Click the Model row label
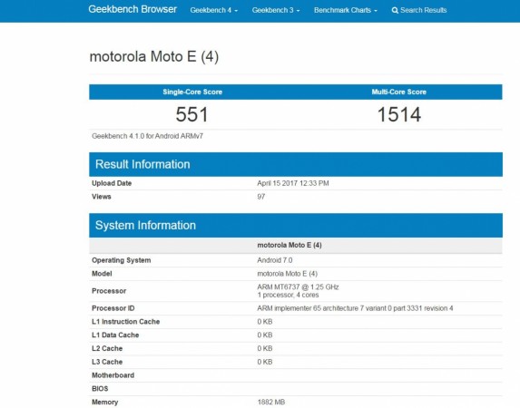The width and height of the screenshot is (520, 408). pyautogui.click(x=102, y=274)
